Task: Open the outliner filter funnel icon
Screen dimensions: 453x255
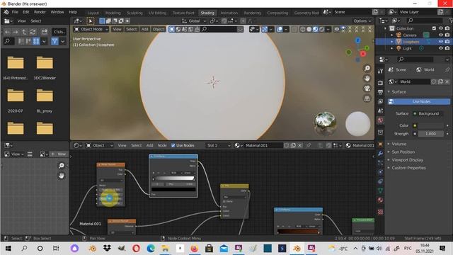Action: pos(451,21)
